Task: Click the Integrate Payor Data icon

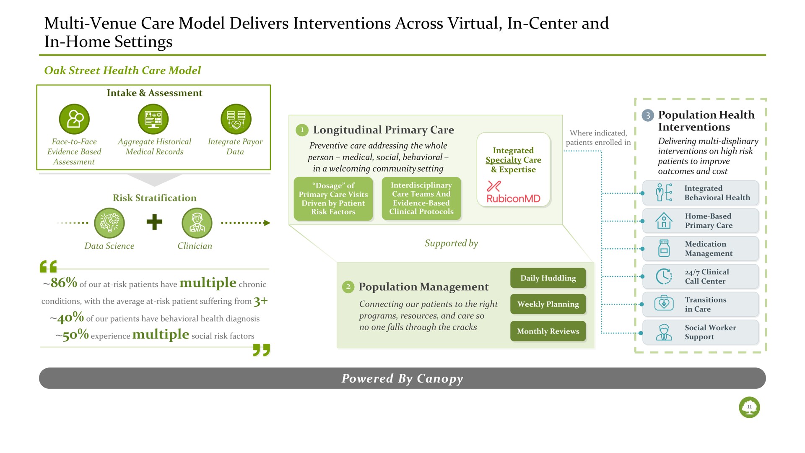Action: point(234,122)
